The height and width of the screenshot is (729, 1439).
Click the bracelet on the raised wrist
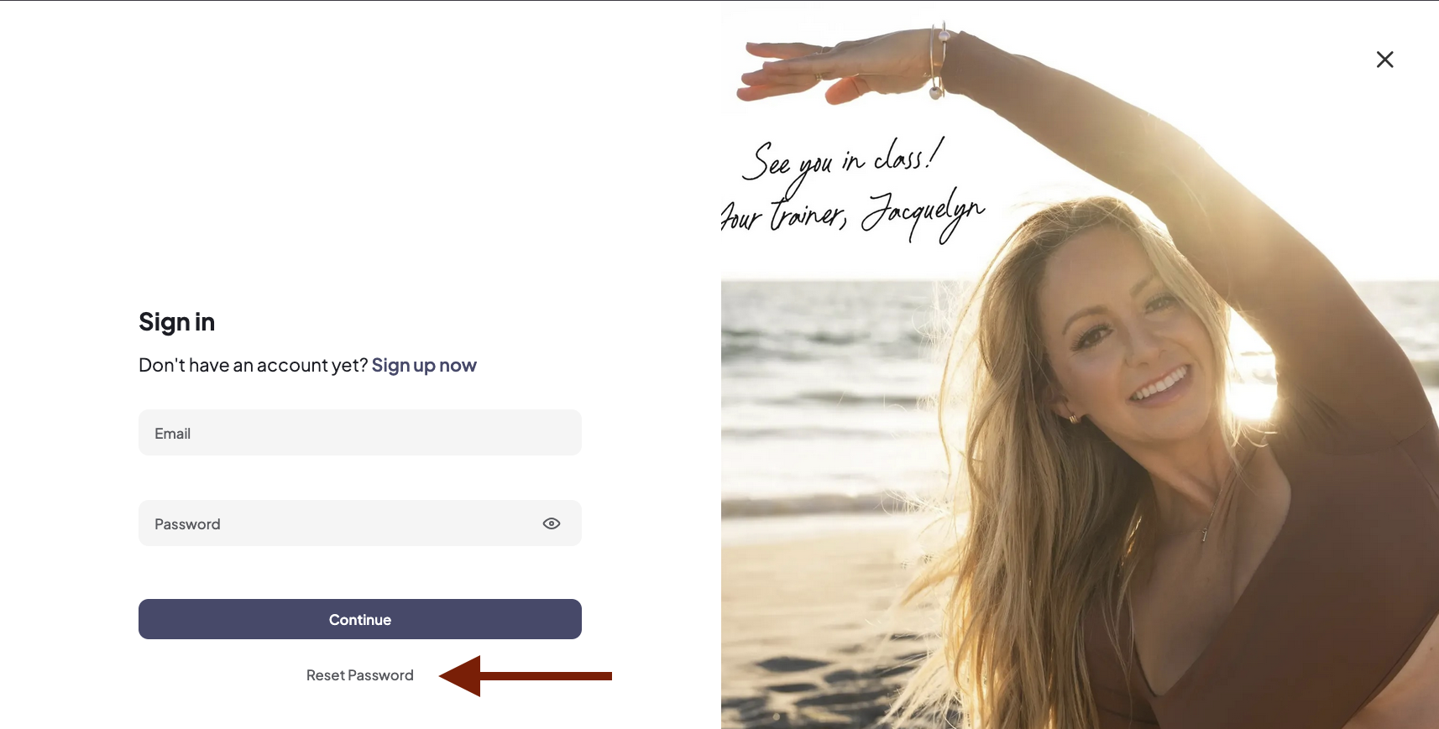tap(938, 61)
